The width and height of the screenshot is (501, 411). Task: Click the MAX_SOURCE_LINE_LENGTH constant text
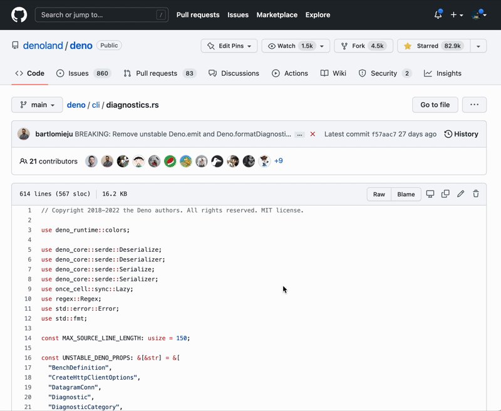click(x=101, y=338)
